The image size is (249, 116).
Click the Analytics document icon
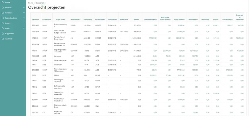point(2,39)
